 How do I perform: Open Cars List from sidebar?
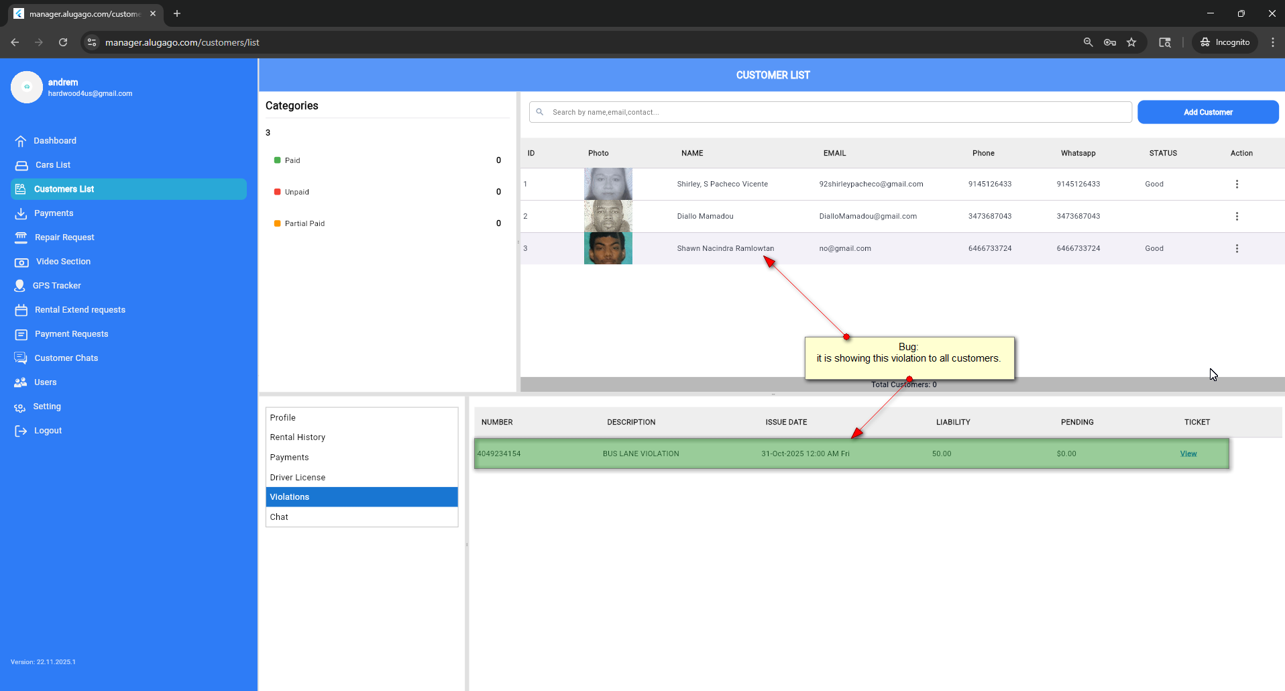[52, 165]
